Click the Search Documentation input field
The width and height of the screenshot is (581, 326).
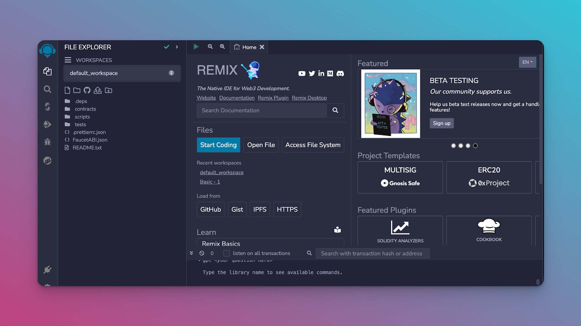coord(261,110)
